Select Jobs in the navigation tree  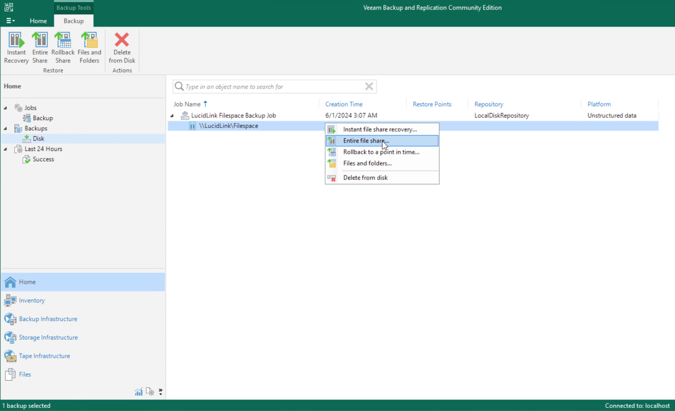tap(30, 108)
